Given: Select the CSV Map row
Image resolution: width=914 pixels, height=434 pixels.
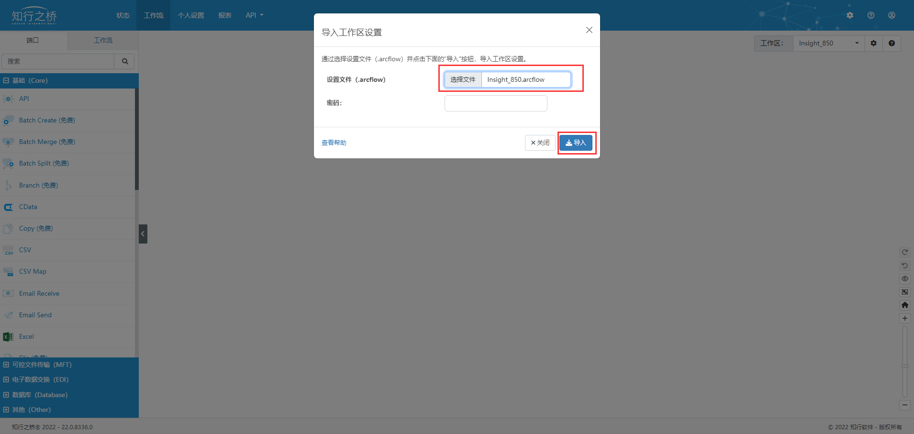Looking at the screenshot, I should tap(67, 272).
